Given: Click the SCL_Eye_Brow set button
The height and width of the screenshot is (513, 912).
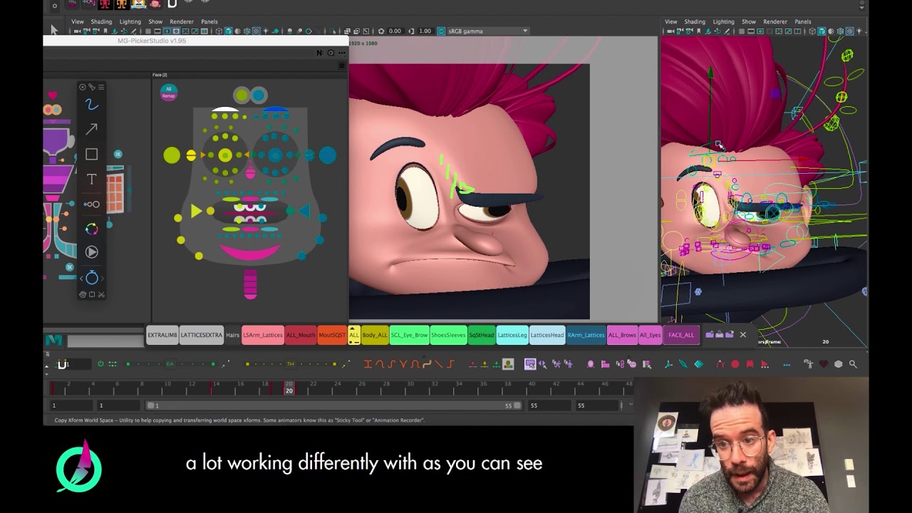Looking at the screenshot, I should click(409, 335).
